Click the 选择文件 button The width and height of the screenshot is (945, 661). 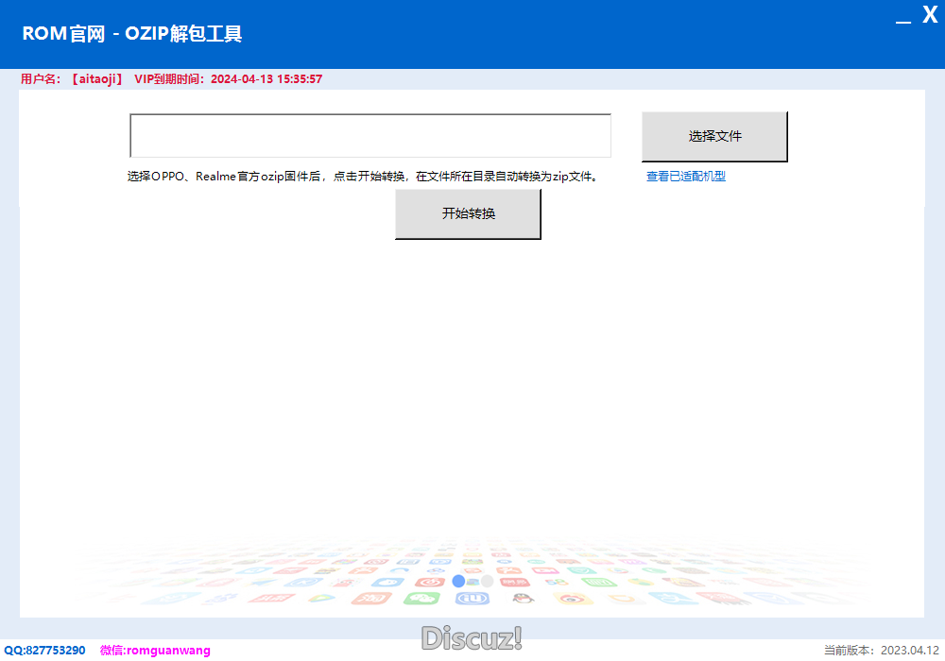click(714, 137)
